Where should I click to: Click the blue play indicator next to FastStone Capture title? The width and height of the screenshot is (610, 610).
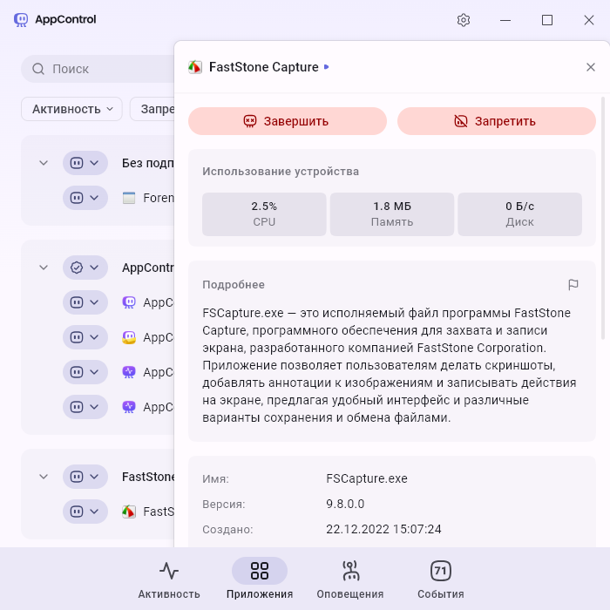point(327,67)
